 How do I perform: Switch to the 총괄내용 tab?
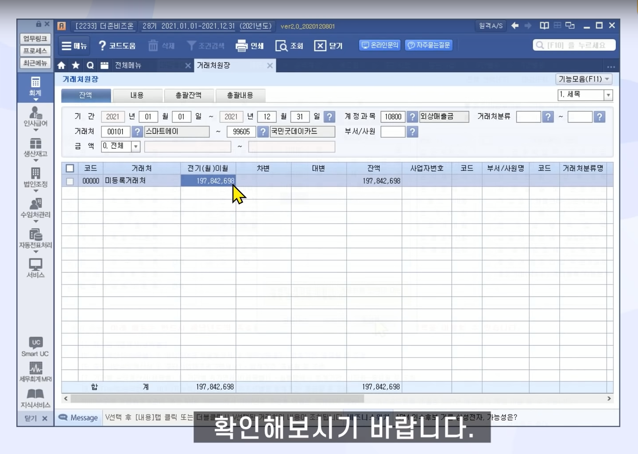(x=240, y=95)
